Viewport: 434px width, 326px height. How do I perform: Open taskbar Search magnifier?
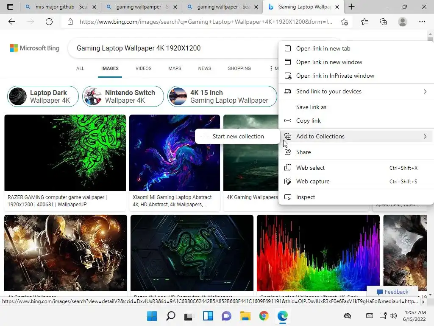tap(170, 316)
